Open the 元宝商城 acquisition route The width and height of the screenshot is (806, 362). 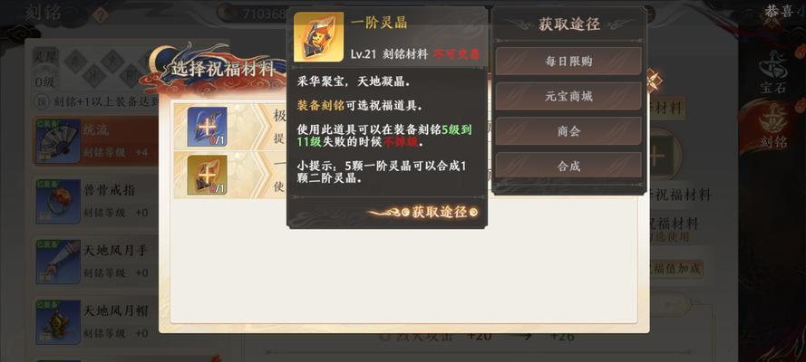(568, 96)
